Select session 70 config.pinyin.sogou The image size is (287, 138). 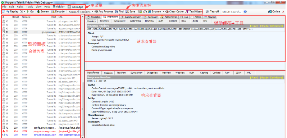[41, 128]
